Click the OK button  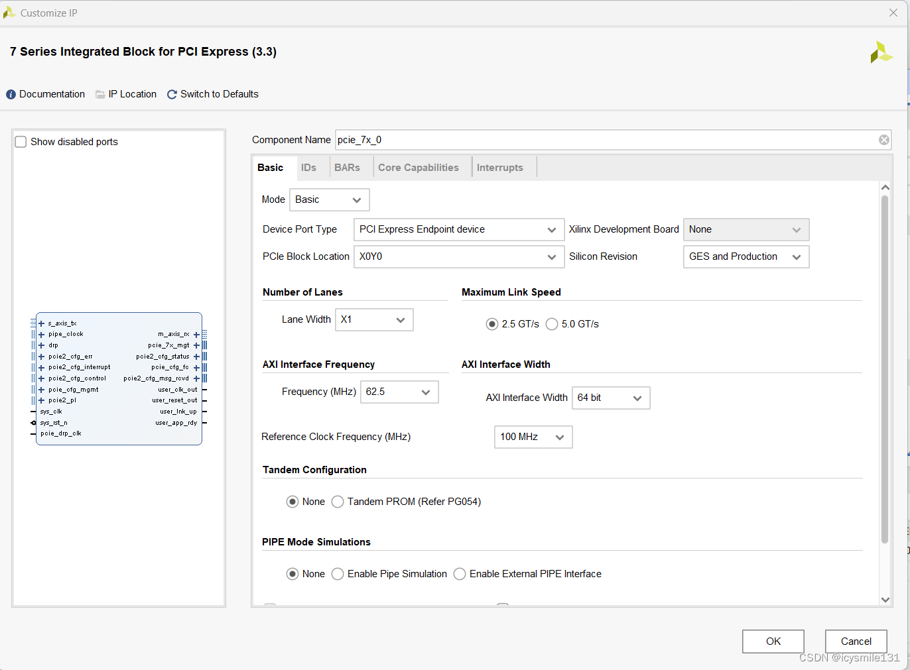click(773, 642)
